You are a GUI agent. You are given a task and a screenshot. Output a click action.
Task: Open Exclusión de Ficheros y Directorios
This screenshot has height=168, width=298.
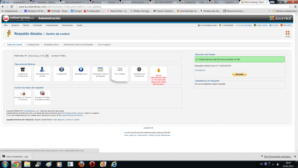(23, 97)
